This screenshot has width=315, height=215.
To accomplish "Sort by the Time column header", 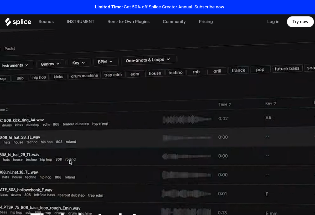I will point(225,104).
